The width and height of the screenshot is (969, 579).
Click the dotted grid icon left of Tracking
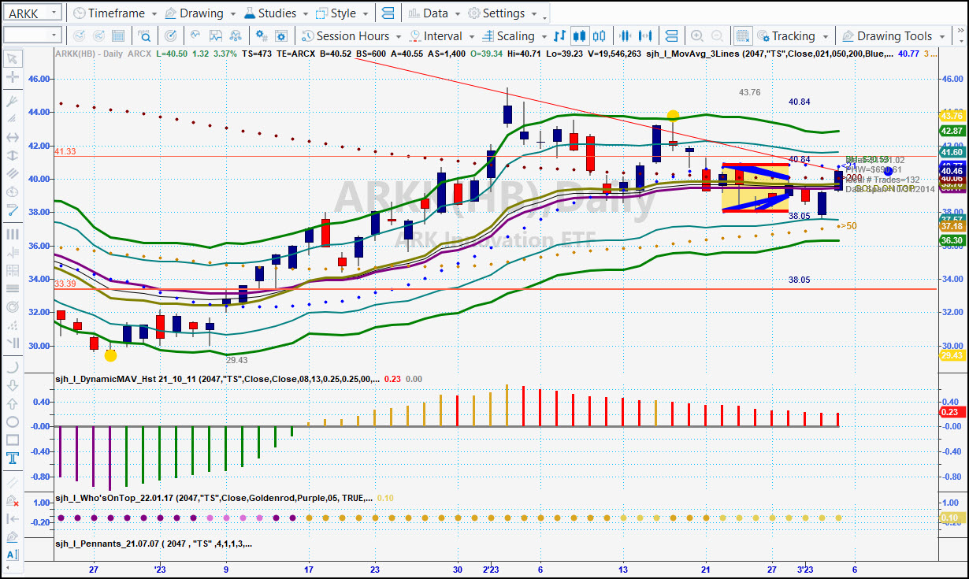pos(742,36)
